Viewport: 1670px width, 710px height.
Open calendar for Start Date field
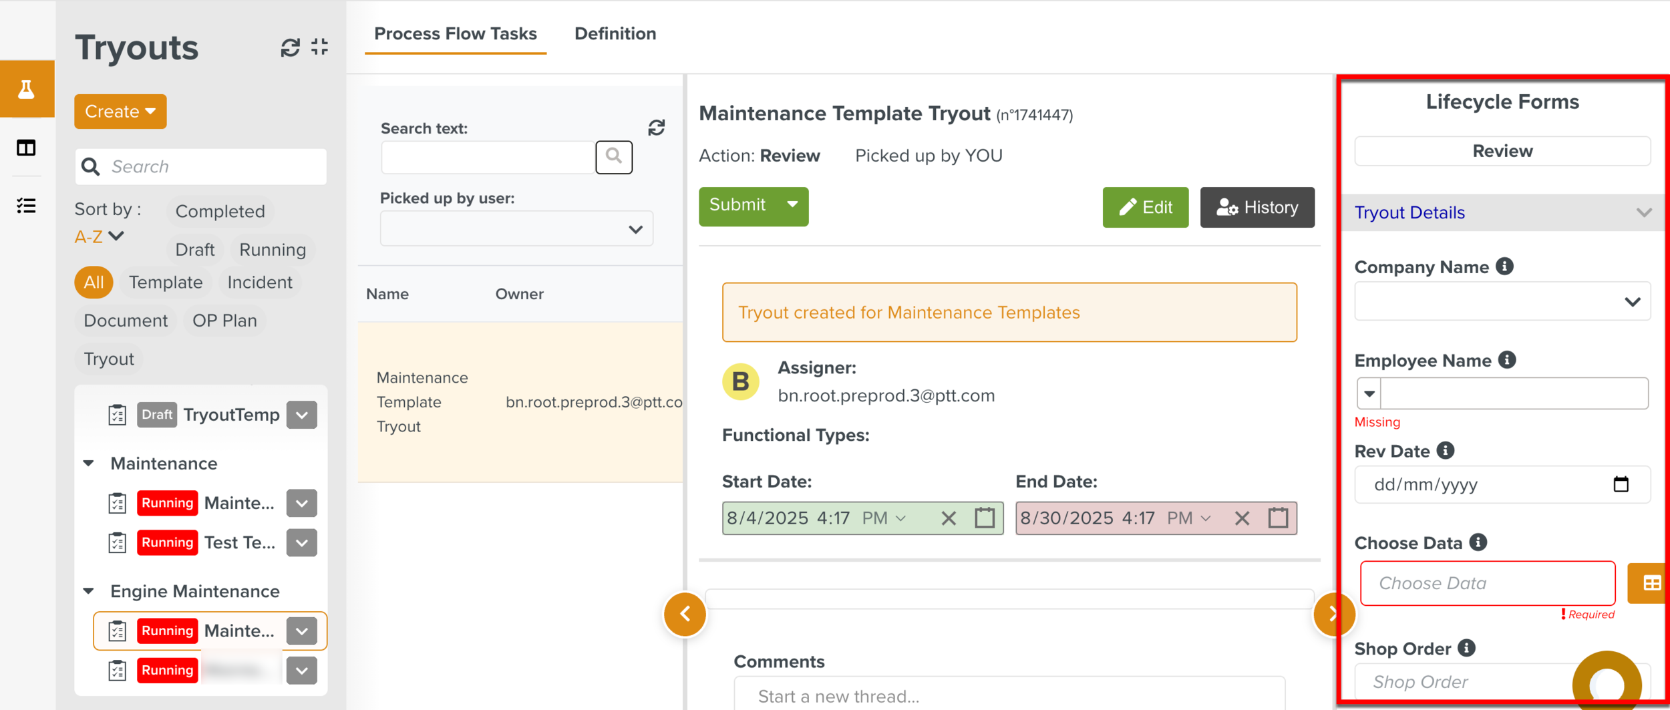(984, 518)
